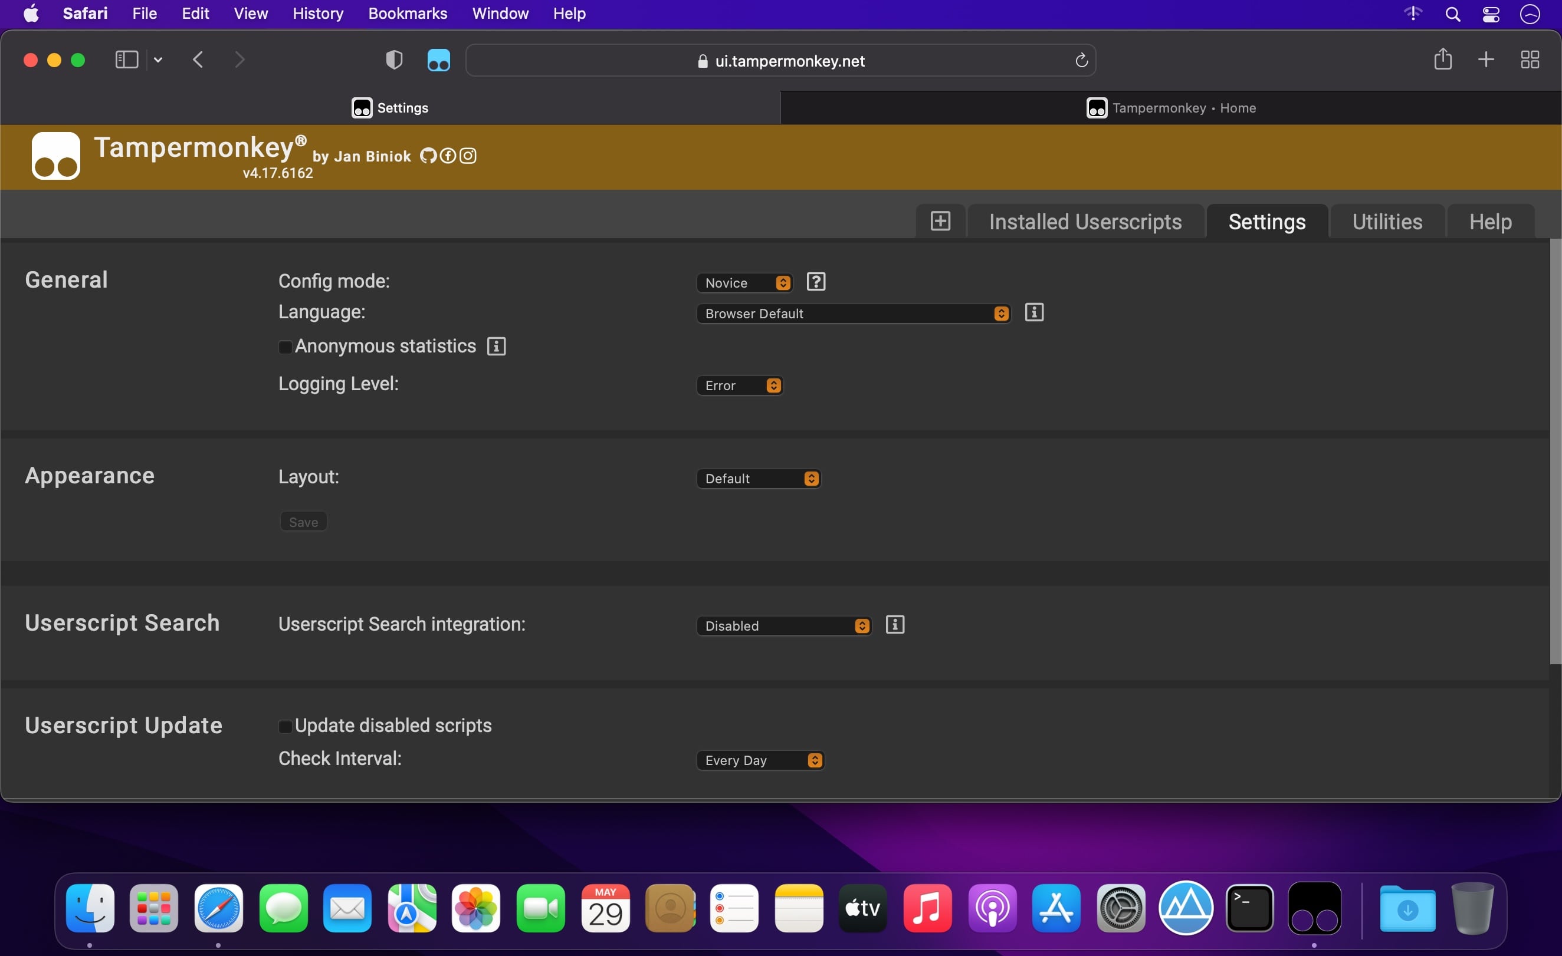Open the question mark help beside Config mode

click(x=816, y=281)
